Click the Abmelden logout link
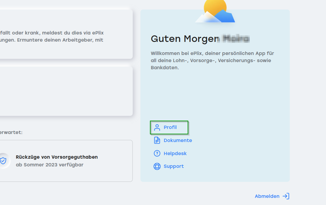 tap(272, 196)
